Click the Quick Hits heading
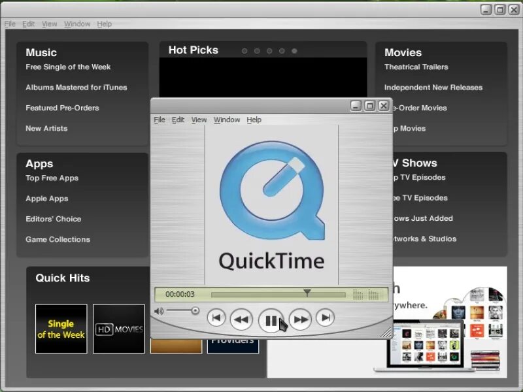The image size is (523, 392). pos(63,278)
